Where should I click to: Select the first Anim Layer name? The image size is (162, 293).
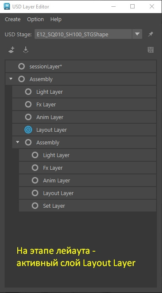tap(50, 117)
